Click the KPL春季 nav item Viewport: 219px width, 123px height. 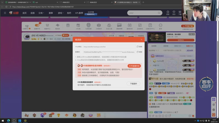[79, 13]
